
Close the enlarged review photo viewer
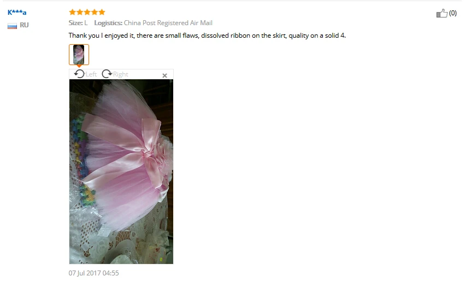[x=164, y=75]
